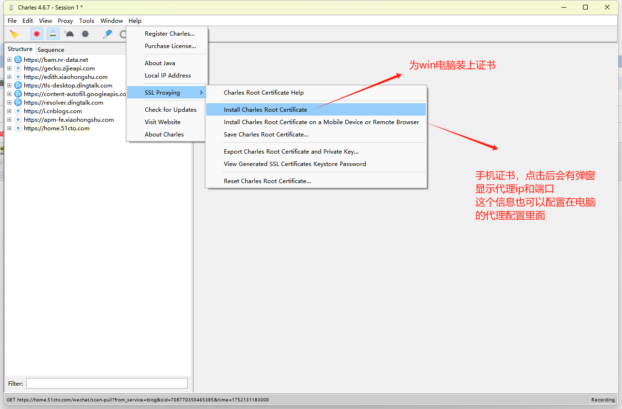Expand the bam.nr-data.net tree node

[x=9, y=59]
